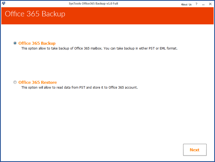This screenshot has width=215, height=162.
Task: Select the Office 365 Backup radio button
Action: (x=15, y=43)
